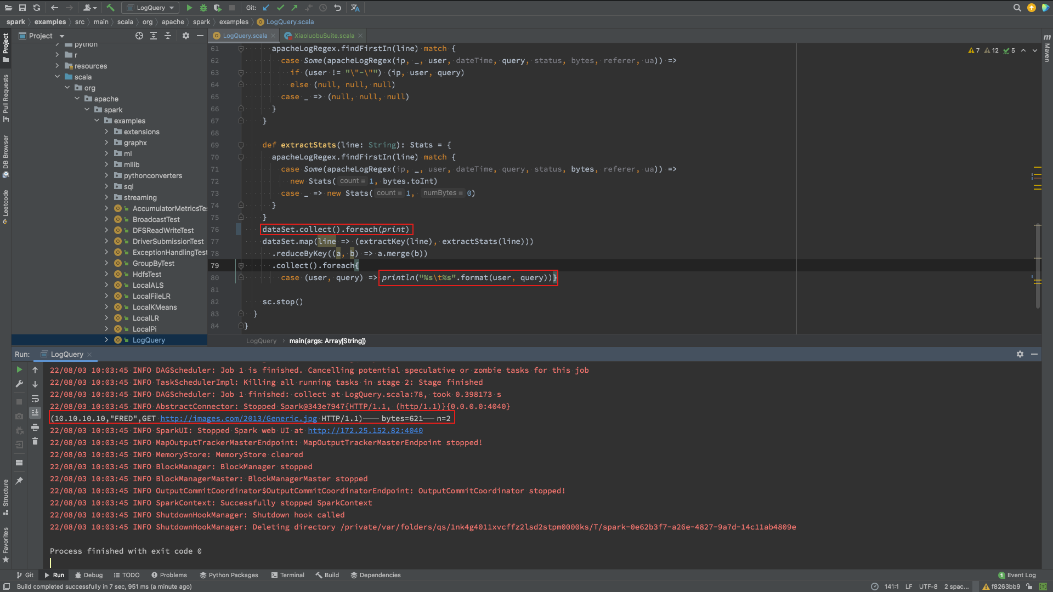Open the TODO tool tab

pos(127,575)
